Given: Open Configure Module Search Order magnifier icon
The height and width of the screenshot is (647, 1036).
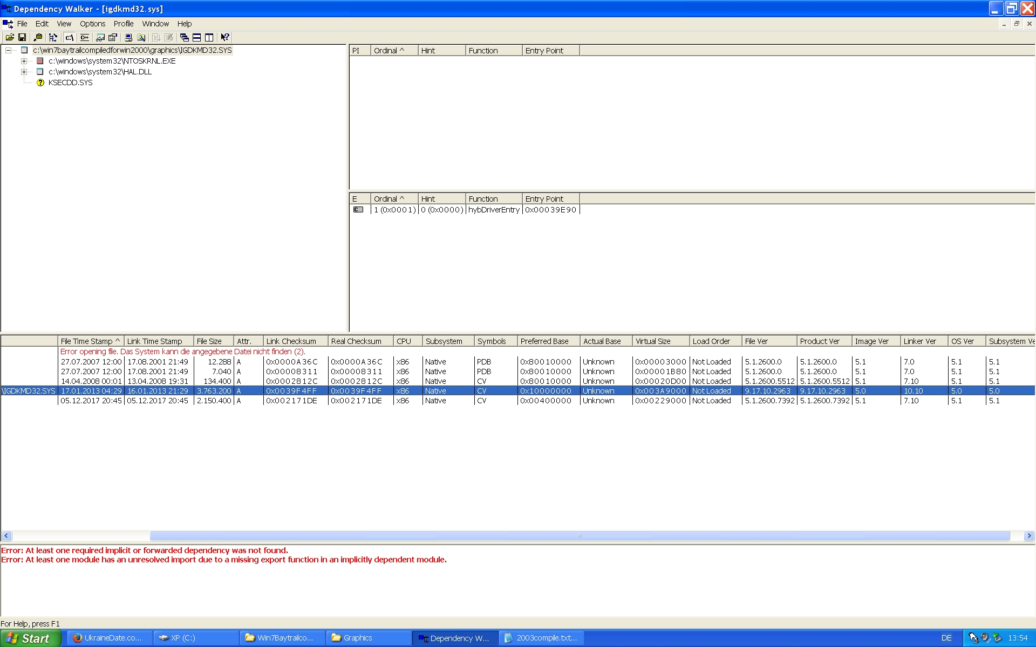Looking at the screenshot, I should 141,37.
